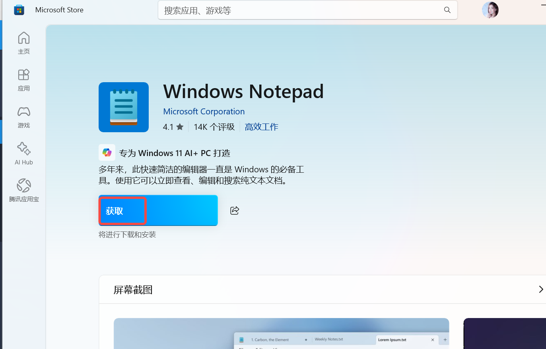The width and height of the screenshot is (546, 349).
Task: Click the Windows Notepad app icon
Action: 124,107
